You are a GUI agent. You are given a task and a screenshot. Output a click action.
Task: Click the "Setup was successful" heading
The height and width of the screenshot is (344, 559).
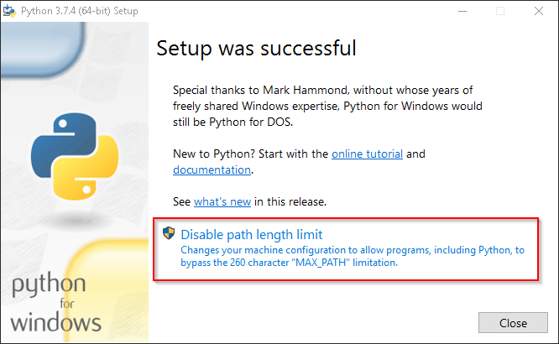pos(256,48)
